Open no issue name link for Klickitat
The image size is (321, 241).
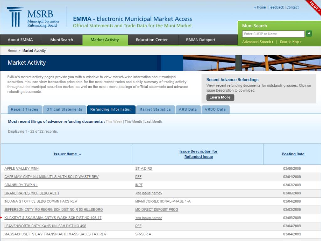click(x=149, y=218)
